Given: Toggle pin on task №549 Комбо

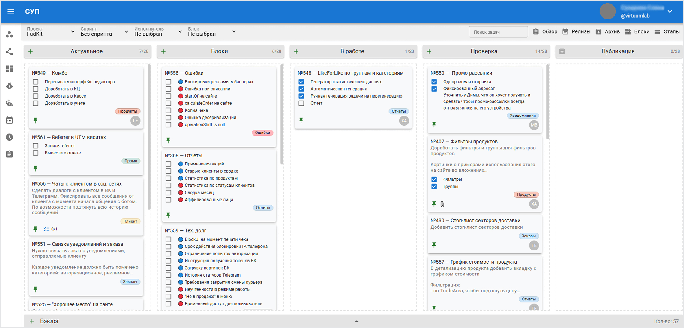Looking at the screenshot, I should (35, 120).
